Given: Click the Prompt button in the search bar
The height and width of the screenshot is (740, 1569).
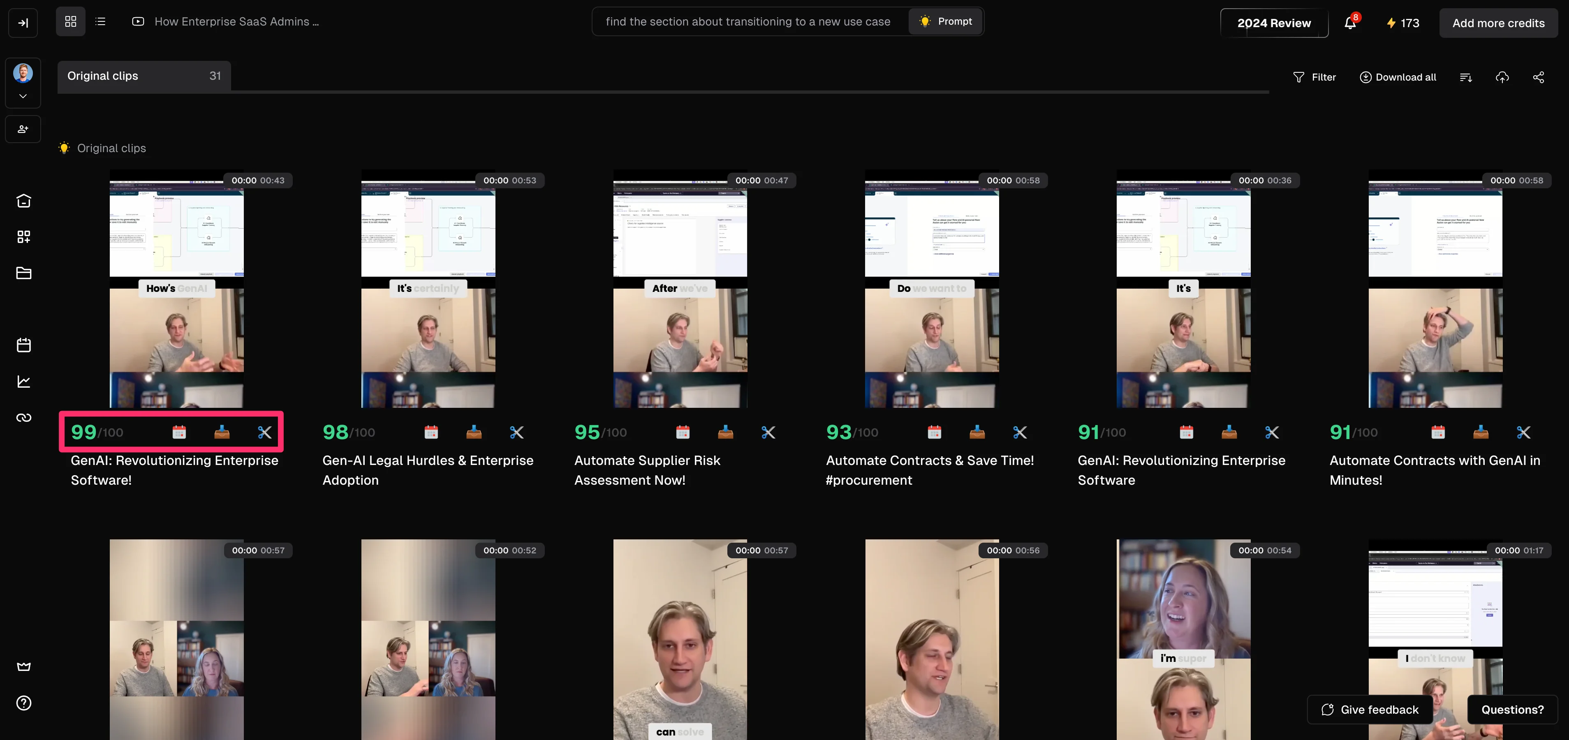Looking at the screenshot, I should pyautogui.click(x=945, y=22).
